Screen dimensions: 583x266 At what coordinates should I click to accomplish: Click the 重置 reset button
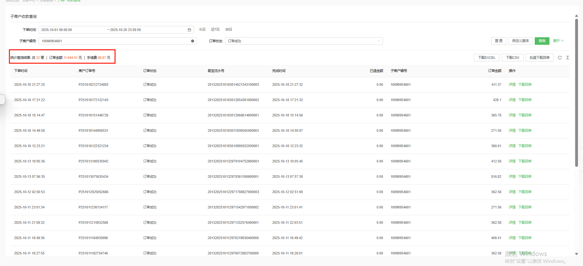pyautogui.click(x=499, y=41)
